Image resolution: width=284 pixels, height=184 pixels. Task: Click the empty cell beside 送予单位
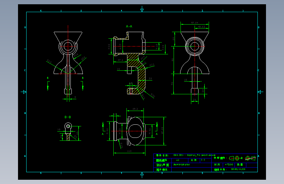191,170
